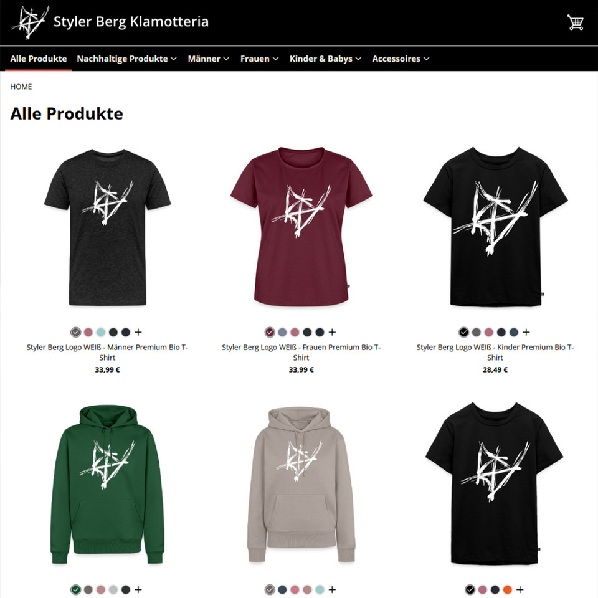Choose mint color swatch for Männer T-Shirt
Image resolution: width=598 pixels, height=598 pixels.
[x=101, y=332]
